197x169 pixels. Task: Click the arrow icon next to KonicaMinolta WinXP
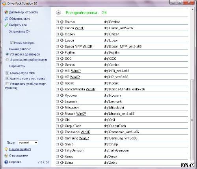(x=62, y=89)
